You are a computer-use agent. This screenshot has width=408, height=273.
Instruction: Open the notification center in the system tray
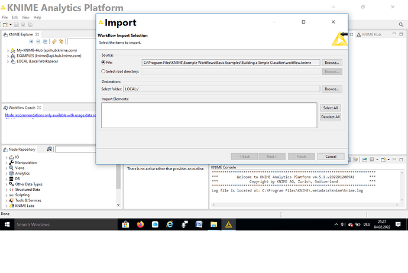tap(398, 225)
